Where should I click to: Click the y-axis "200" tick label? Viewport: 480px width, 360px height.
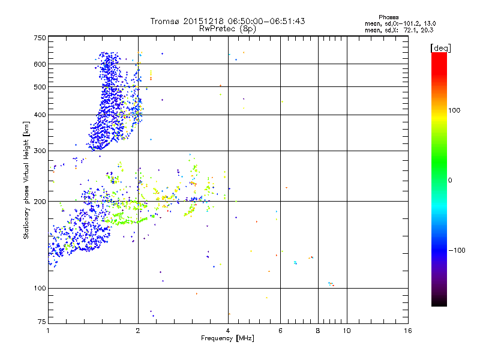pos(40,202)
